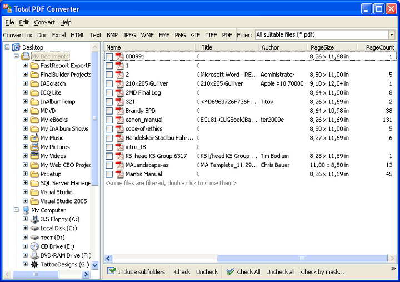Click the PDF file icon for canon_manual
Image resolution: width=400 pixels, height=282 pixels.
[119, 120]
